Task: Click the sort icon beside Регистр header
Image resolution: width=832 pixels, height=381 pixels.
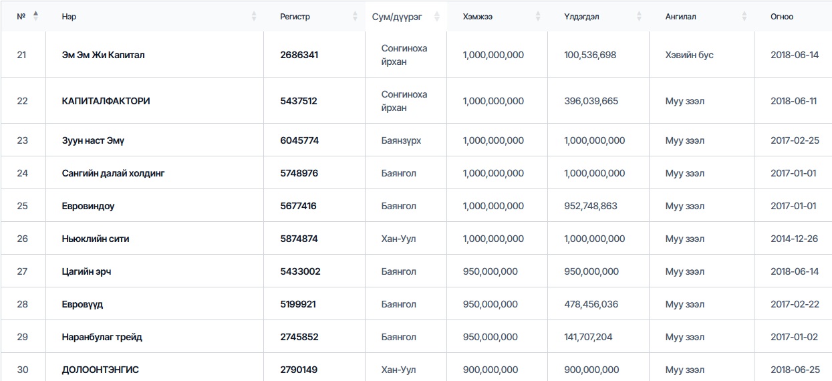Action: click(355, 16)
